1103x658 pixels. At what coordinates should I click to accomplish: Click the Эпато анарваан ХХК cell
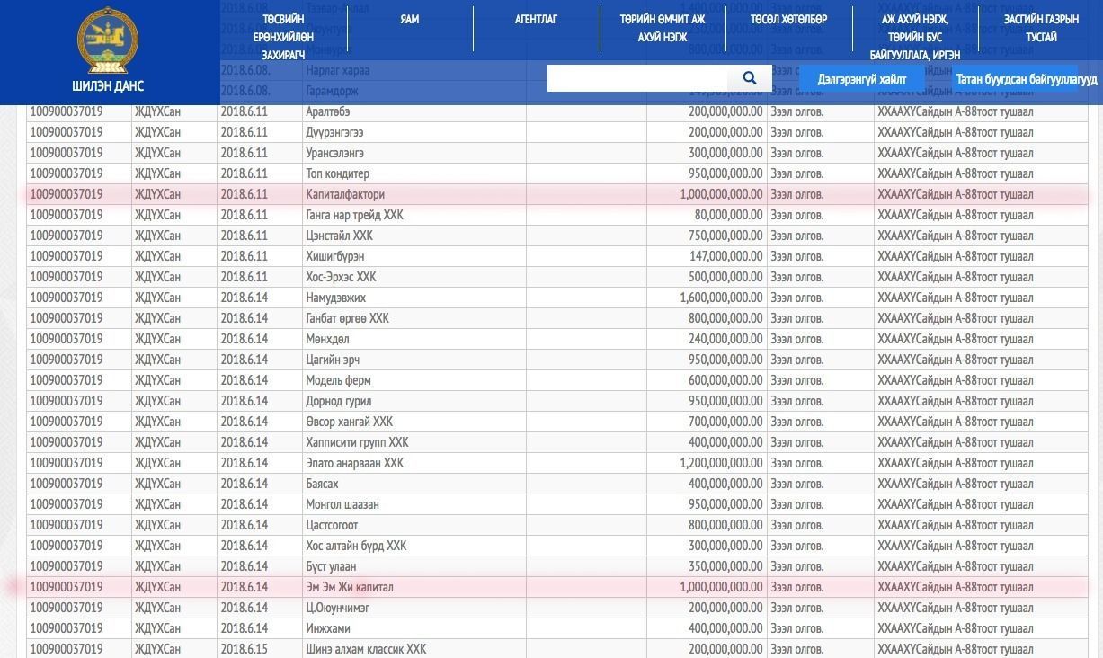tap(414, 463)
